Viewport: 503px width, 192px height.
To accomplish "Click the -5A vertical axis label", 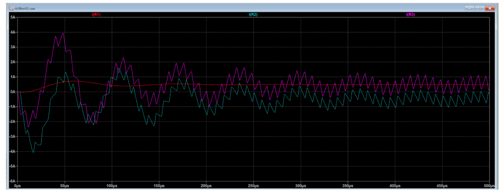I will click(x=12, y=166).
